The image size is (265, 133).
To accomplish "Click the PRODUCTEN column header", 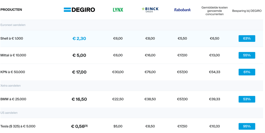I will 11,10.
